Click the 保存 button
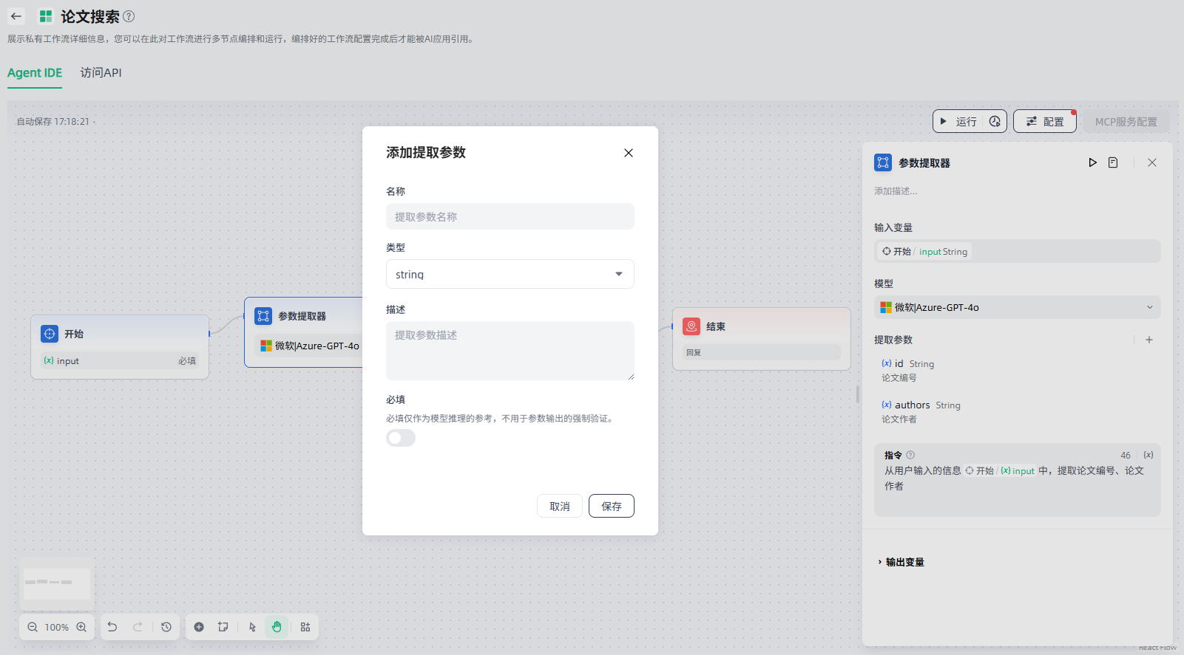The image size is (1184, 655). 611,506
